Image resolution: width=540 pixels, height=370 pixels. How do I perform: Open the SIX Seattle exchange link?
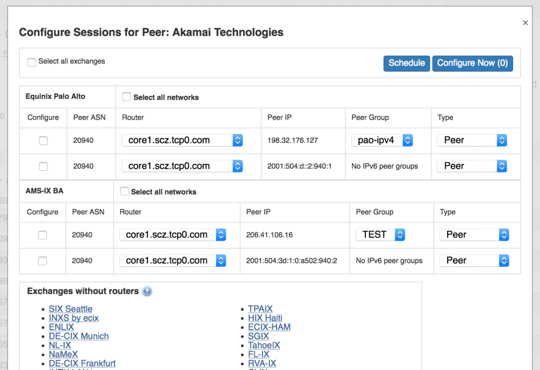click(x=71, y=309)
